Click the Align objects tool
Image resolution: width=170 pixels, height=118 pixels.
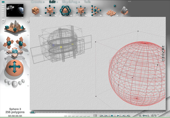tap(96, 10)
